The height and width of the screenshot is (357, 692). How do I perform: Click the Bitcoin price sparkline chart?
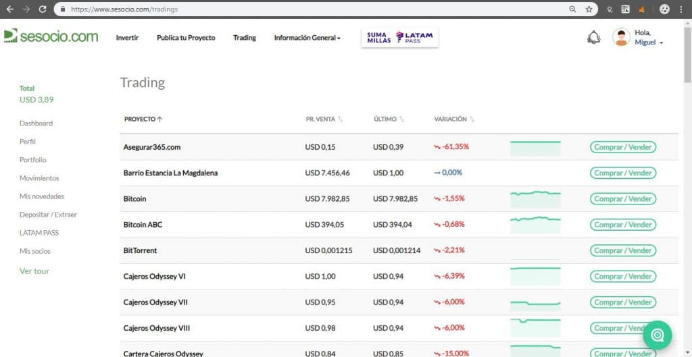(x=535, y=199)
